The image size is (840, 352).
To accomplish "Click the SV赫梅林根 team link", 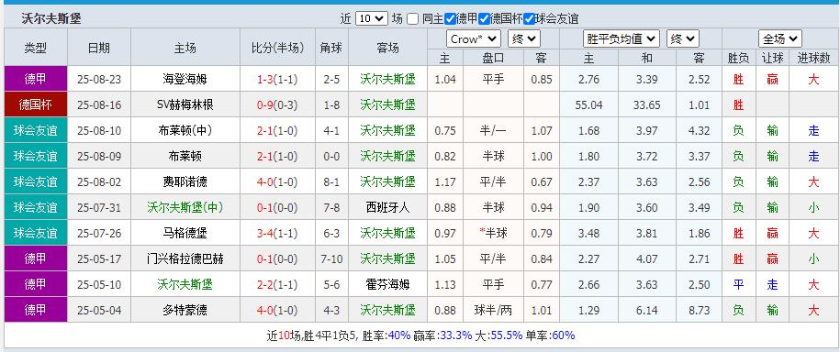I will (x=185, y=105).
